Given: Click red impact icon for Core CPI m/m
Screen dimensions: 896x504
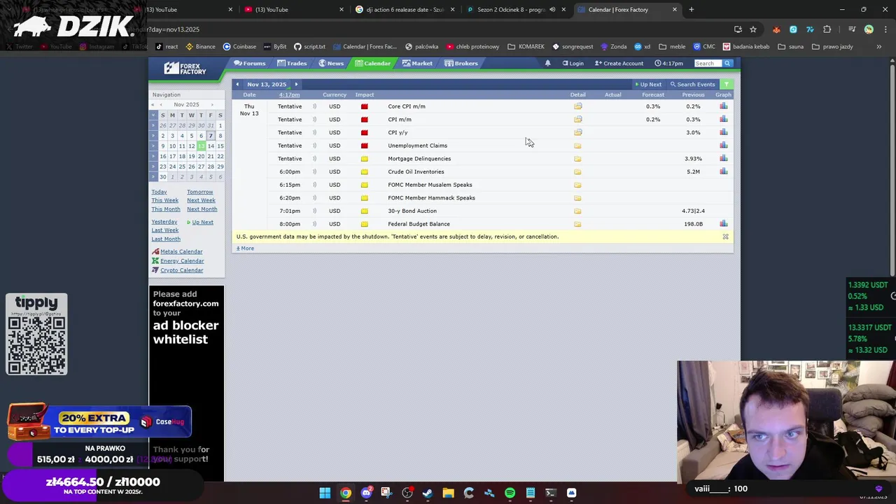Looking at the screenshot, I should click(364, 106).
